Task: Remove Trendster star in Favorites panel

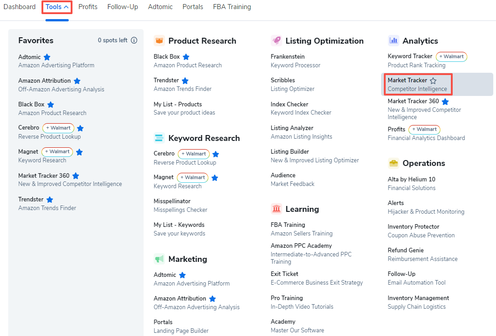Action: pos(50,200)
